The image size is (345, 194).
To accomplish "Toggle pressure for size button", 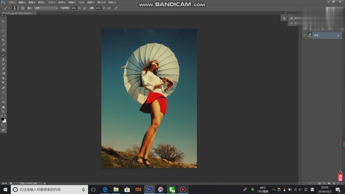I will click(x=116, y=8).
